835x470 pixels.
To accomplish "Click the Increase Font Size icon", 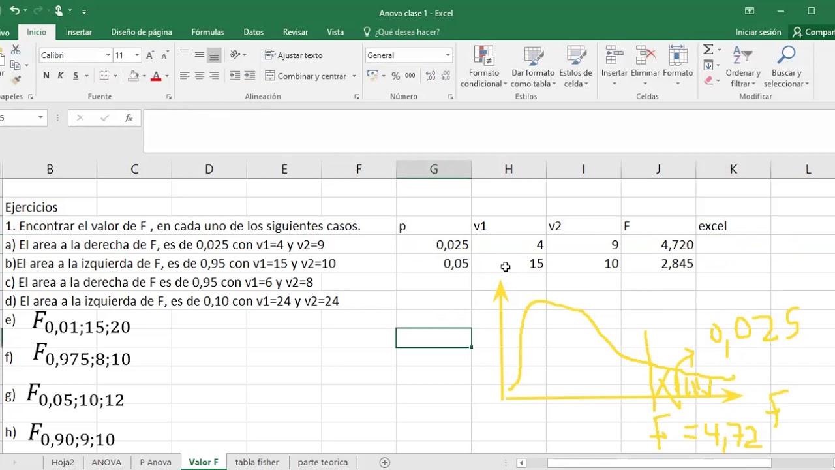I will pyautogui.click(x=151, y=55).
